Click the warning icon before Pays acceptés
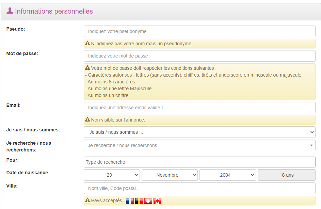 (87, 200)
